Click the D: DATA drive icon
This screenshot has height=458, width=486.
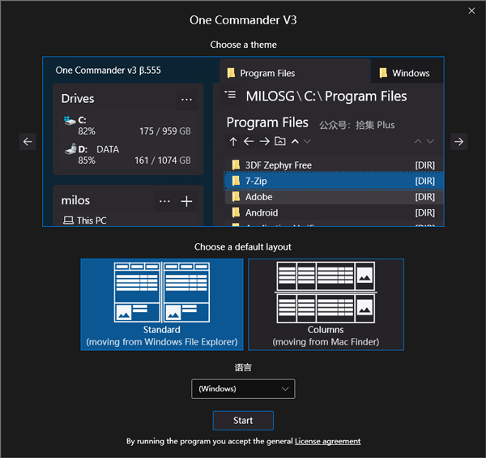(x=70, y=149)
